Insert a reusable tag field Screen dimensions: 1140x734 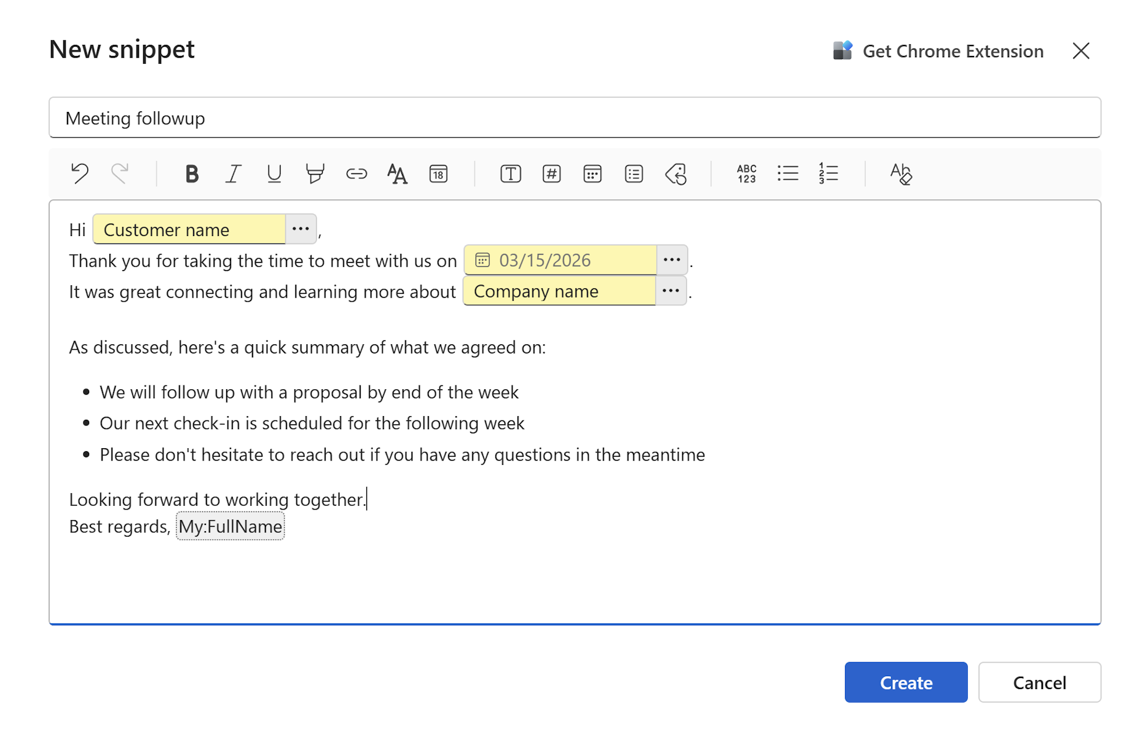(x=676, y=174)
